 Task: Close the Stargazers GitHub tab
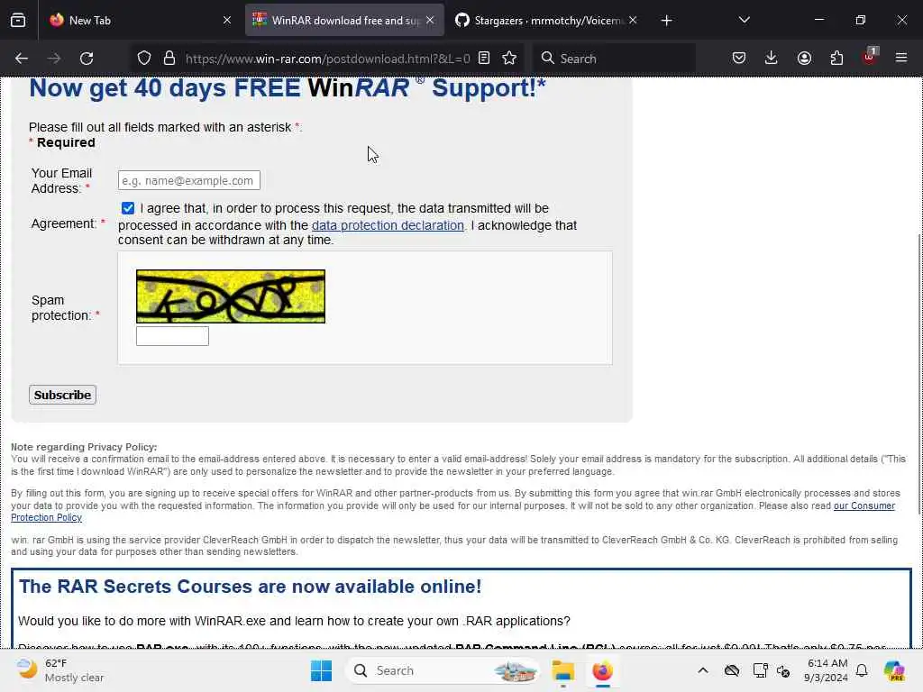pos(633,20)
